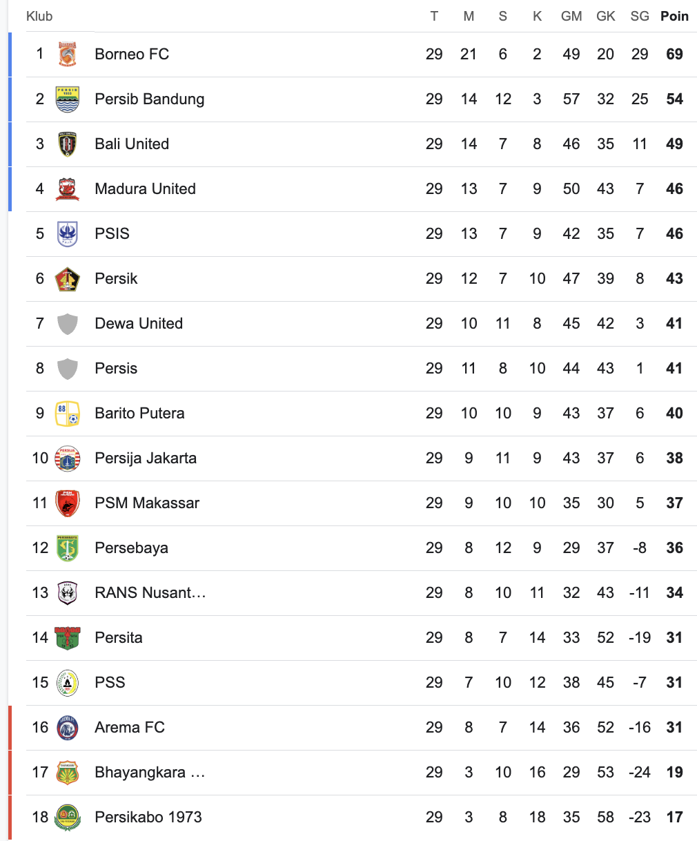Click the Arema FC club logo
Screen dimensions: 697x841
(x=68, y=727)
